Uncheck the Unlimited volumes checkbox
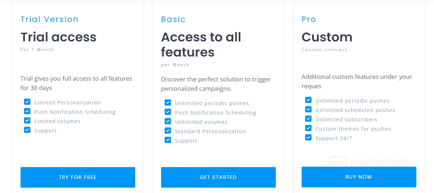This screenshot has width=434, height=193. 168,121
